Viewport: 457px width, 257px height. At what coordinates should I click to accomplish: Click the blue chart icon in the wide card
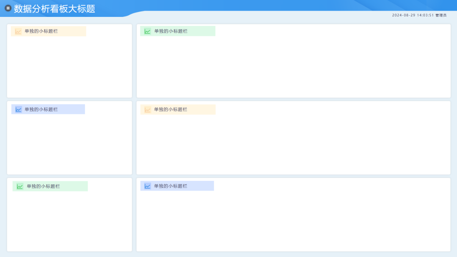pyautogui.click(x=148, y=186)
